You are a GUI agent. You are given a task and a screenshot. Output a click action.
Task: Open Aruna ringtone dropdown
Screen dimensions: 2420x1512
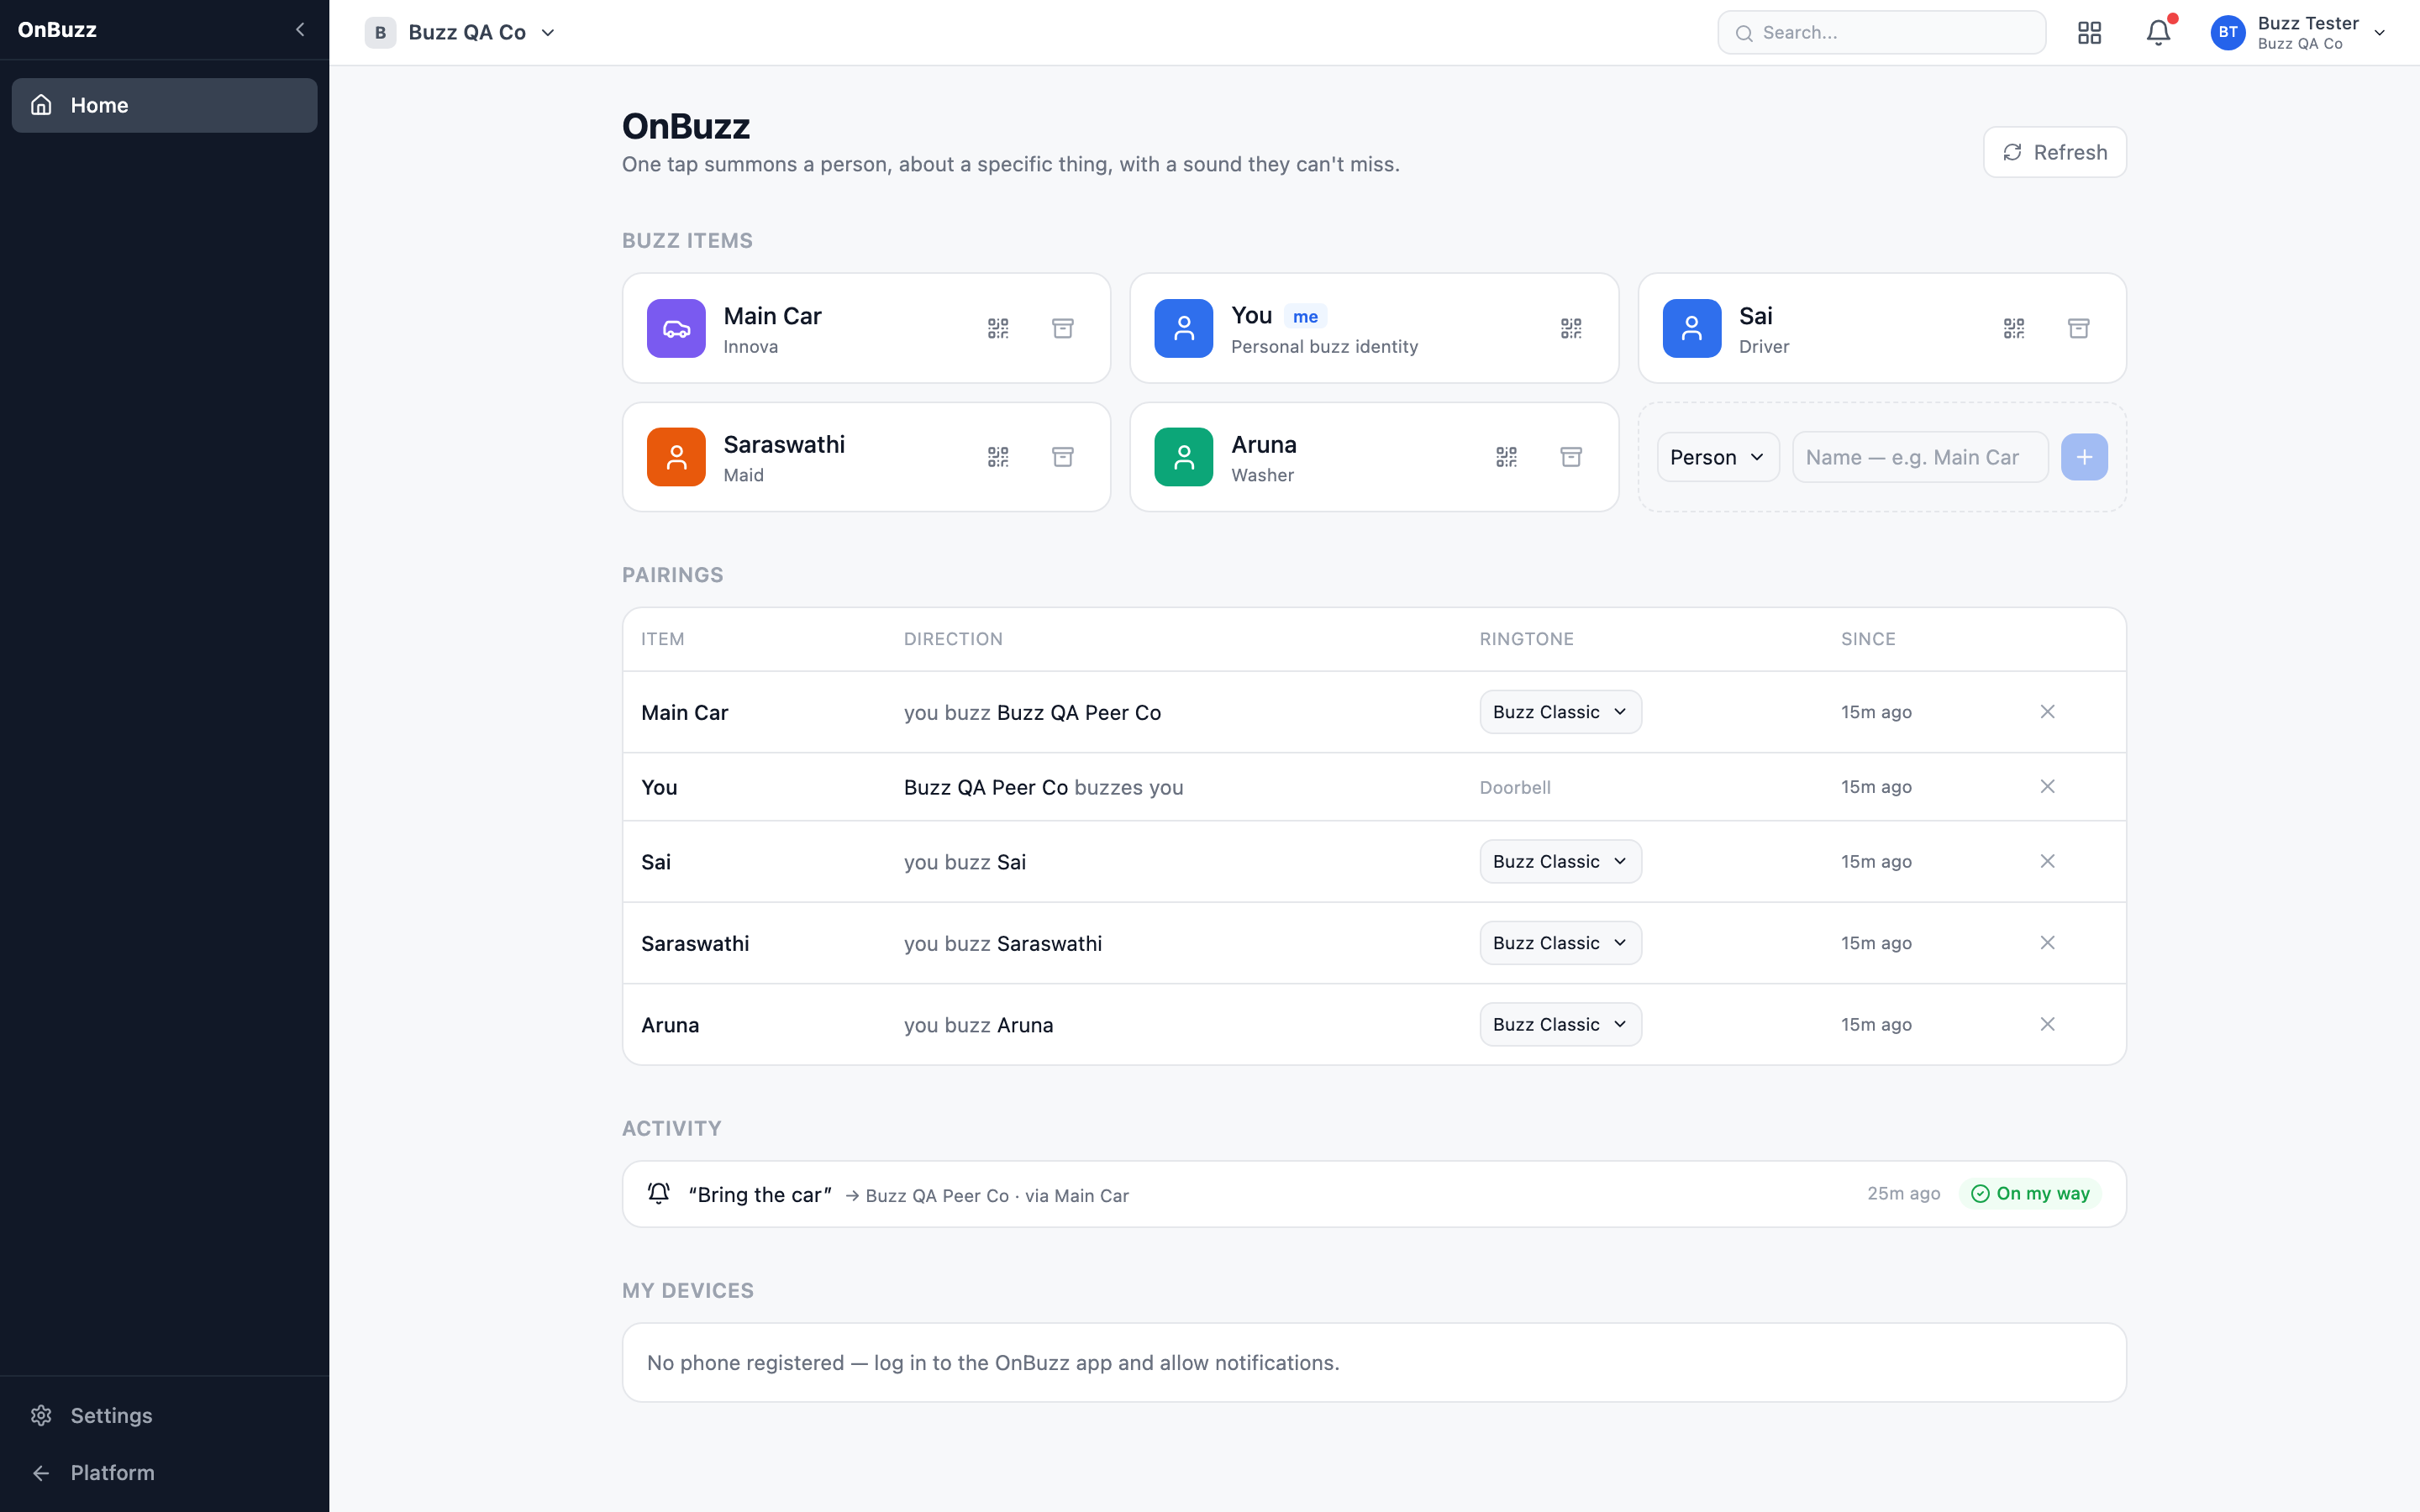click(x=1560, y=1024)
